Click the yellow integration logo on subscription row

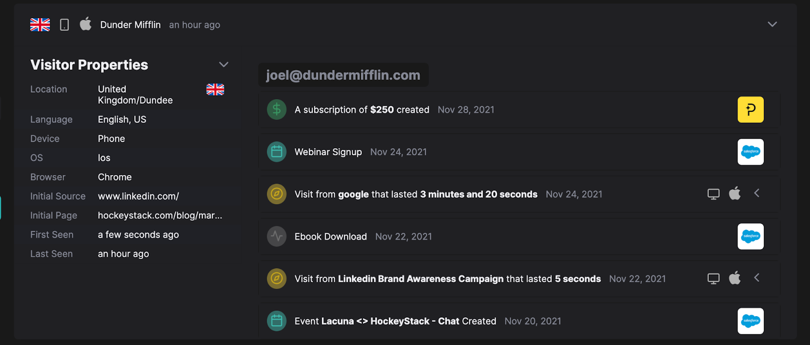[750, 109]
